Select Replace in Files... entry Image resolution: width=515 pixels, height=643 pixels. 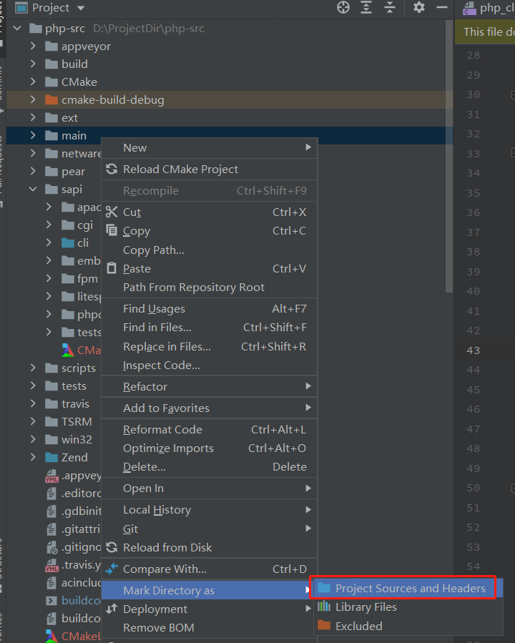[x=209, y=346]
